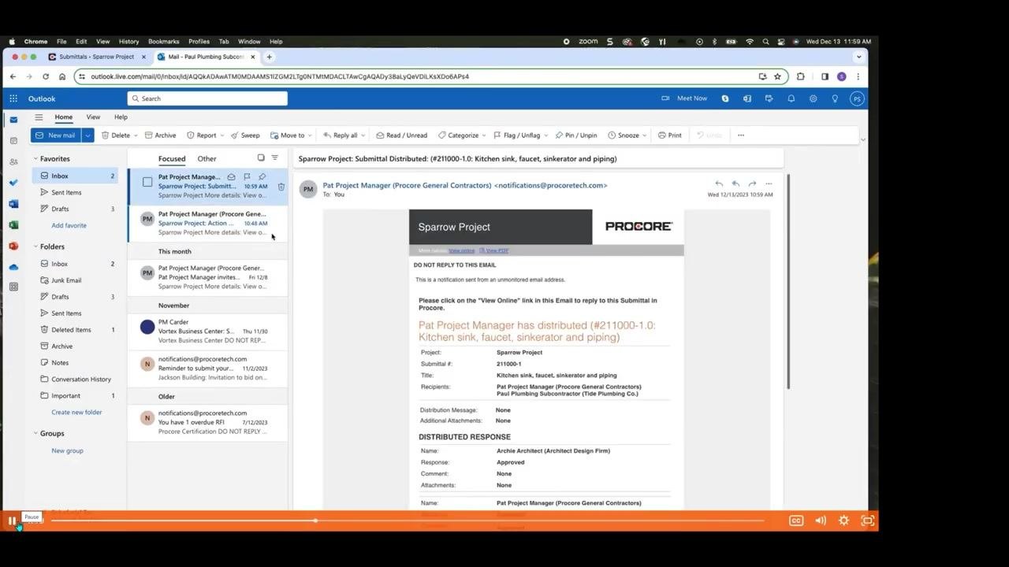This screenshot has height=567, width=1009.
Task: Switch to the Other inbox tab
Action: point(207,159)
